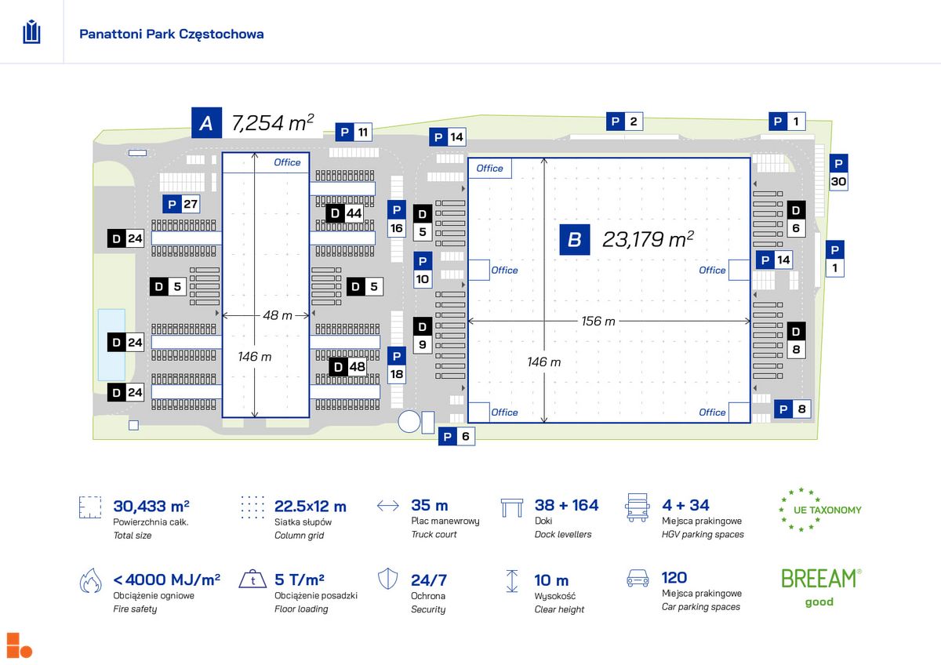Click the dock levellers table icon
941x665 pixels.
point(512,507)
